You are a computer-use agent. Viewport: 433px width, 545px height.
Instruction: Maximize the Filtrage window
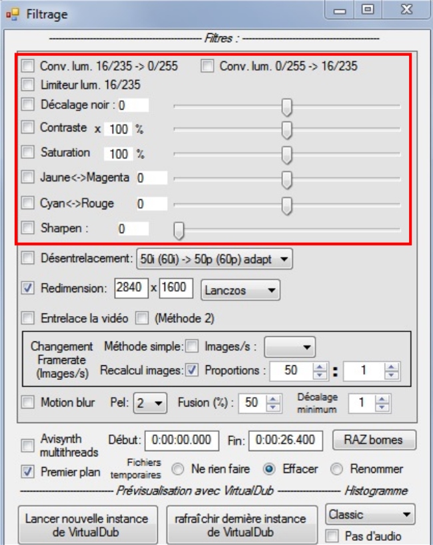coord(368,10)
